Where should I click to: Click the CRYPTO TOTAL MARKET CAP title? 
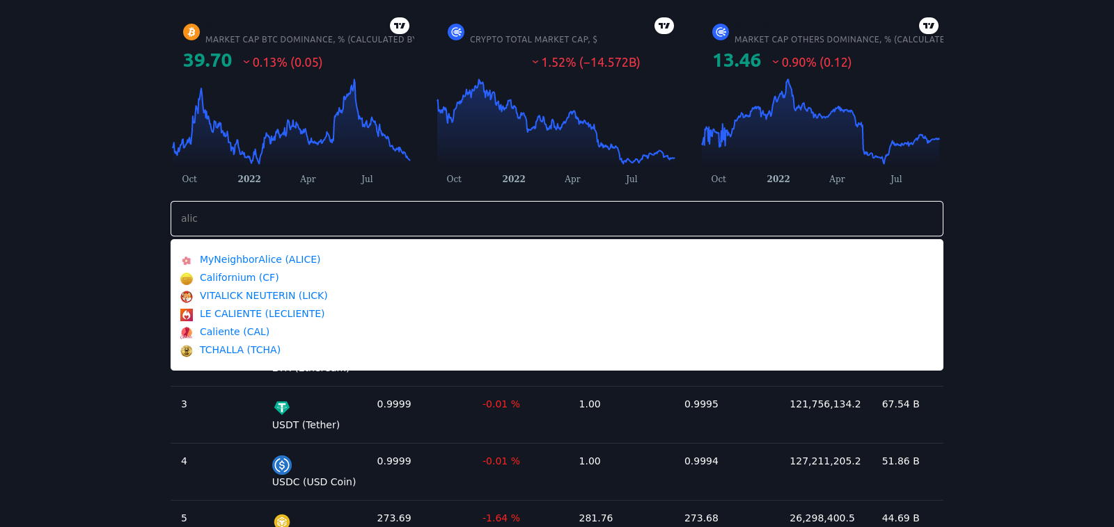coord(533,40)
